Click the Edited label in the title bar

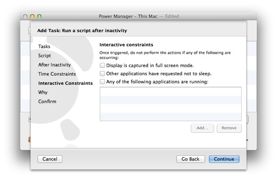tap(172, 16)
